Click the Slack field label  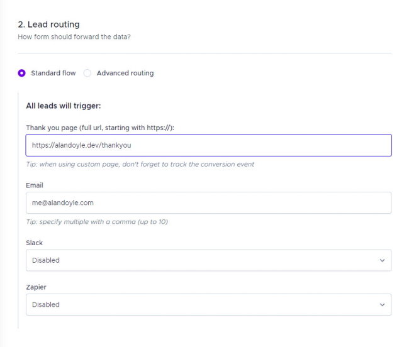pos(34,243)
